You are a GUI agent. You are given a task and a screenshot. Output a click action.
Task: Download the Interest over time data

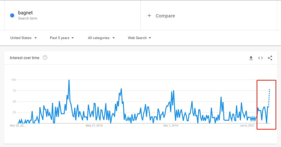click(x=251, y=58)
